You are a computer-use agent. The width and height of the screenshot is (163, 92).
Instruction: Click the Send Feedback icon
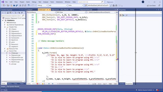tap(159, 5)
